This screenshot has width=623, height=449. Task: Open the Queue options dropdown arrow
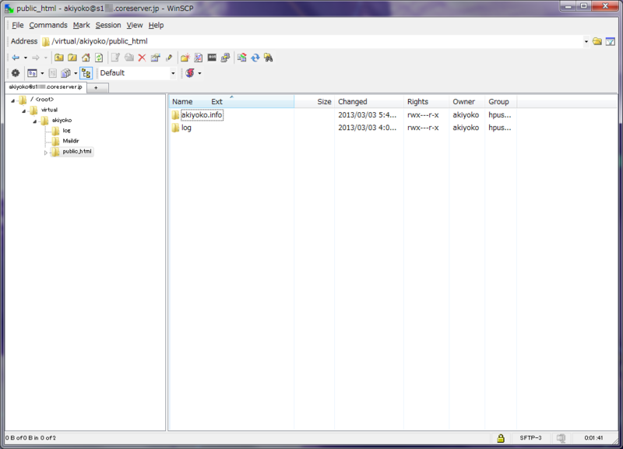(76, 73)
